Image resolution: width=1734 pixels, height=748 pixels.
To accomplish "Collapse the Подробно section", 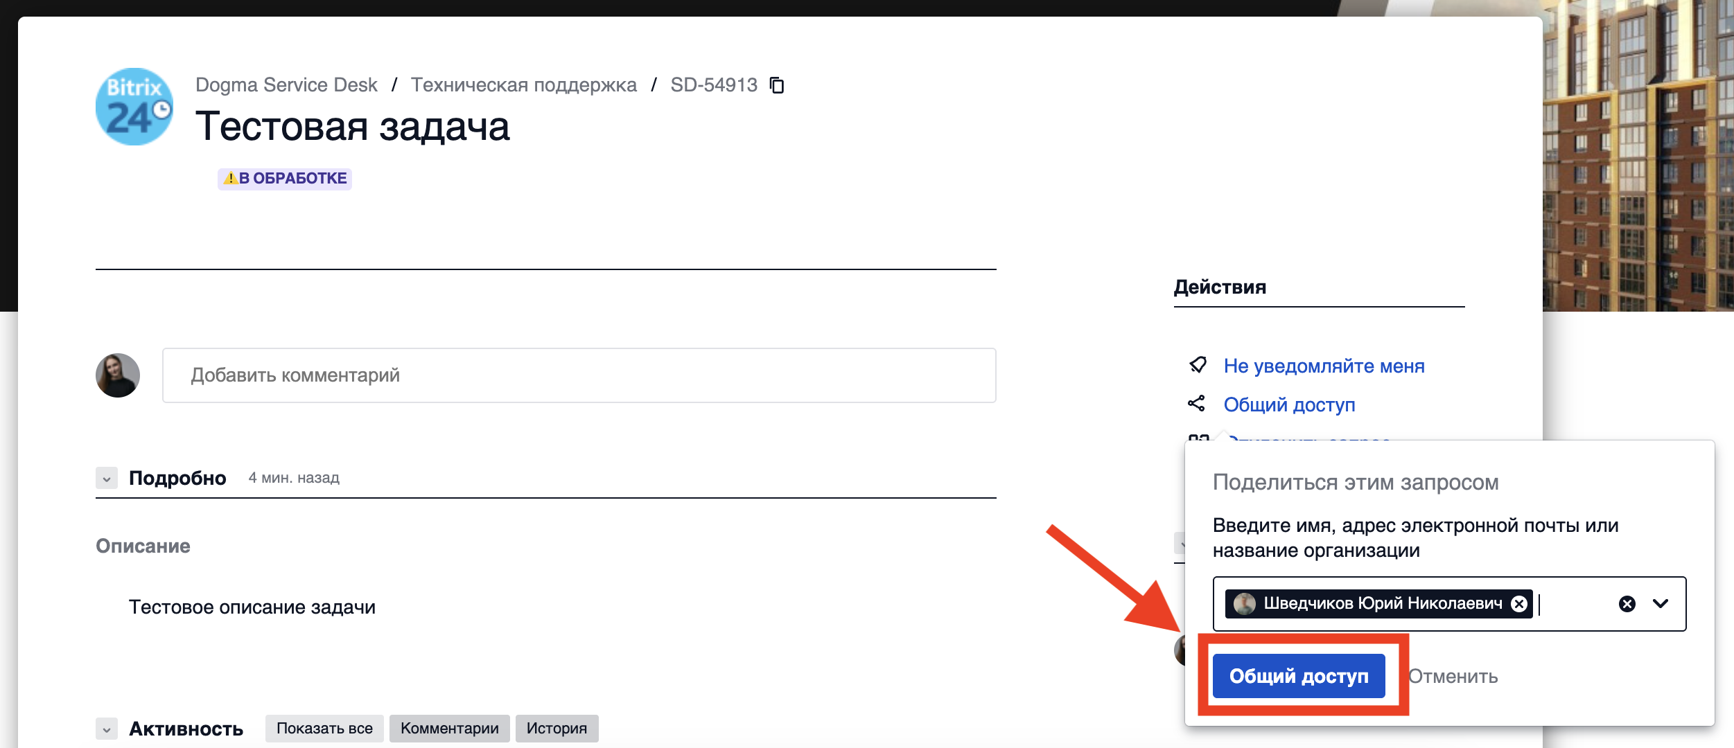I will [x=107, y=479].
